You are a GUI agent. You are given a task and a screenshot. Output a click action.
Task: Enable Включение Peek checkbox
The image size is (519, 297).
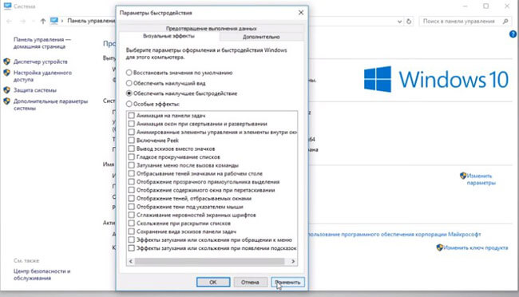[x=132, y=141]
